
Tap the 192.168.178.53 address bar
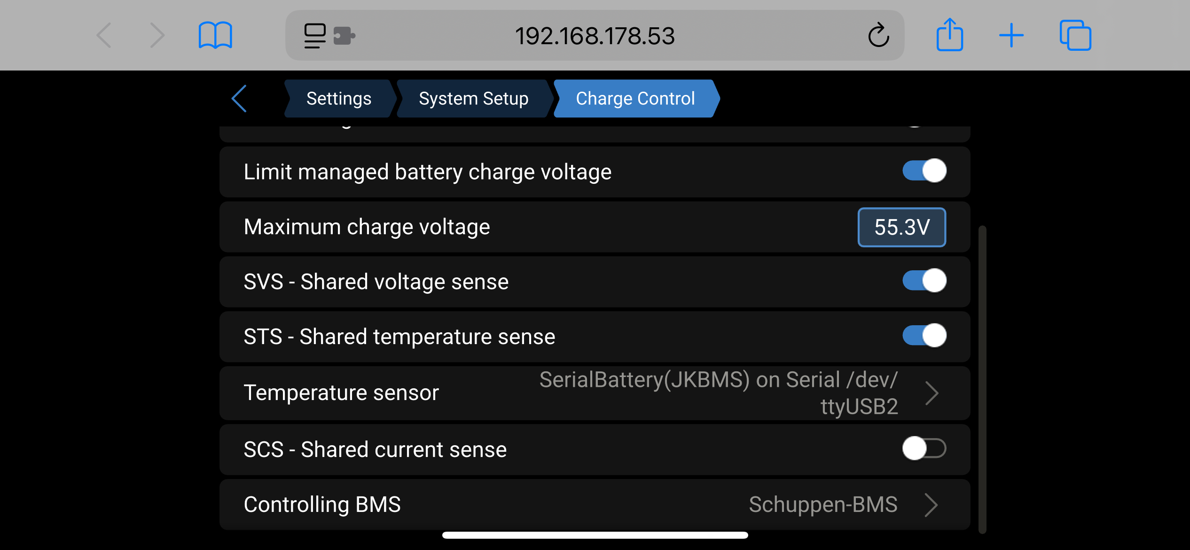pyautogui.click(x=595, y=36)
